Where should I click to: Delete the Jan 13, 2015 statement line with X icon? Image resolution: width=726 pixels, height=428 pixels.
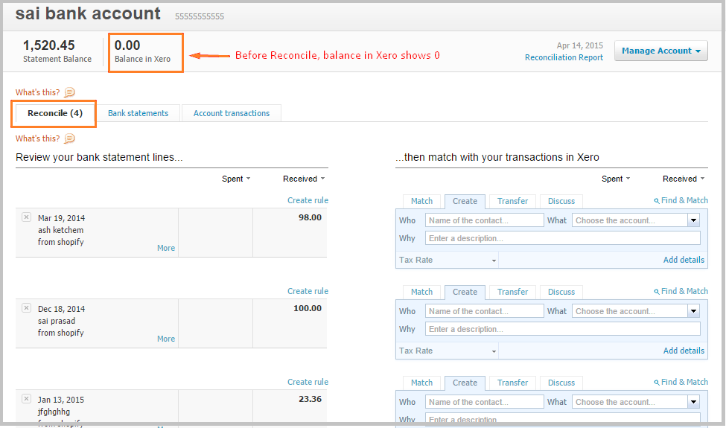pos(26,398)
